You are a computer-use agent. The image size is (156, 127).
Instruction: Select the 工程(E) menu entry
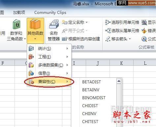pyautogui.click(x=49, y=57)
